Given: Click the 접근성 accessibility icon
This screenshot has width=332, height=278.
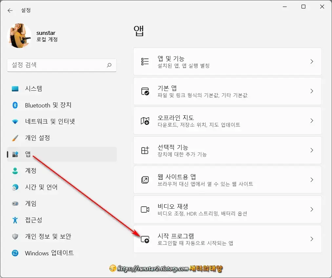Looking at the screenshot, I should [x=15, y=220].
